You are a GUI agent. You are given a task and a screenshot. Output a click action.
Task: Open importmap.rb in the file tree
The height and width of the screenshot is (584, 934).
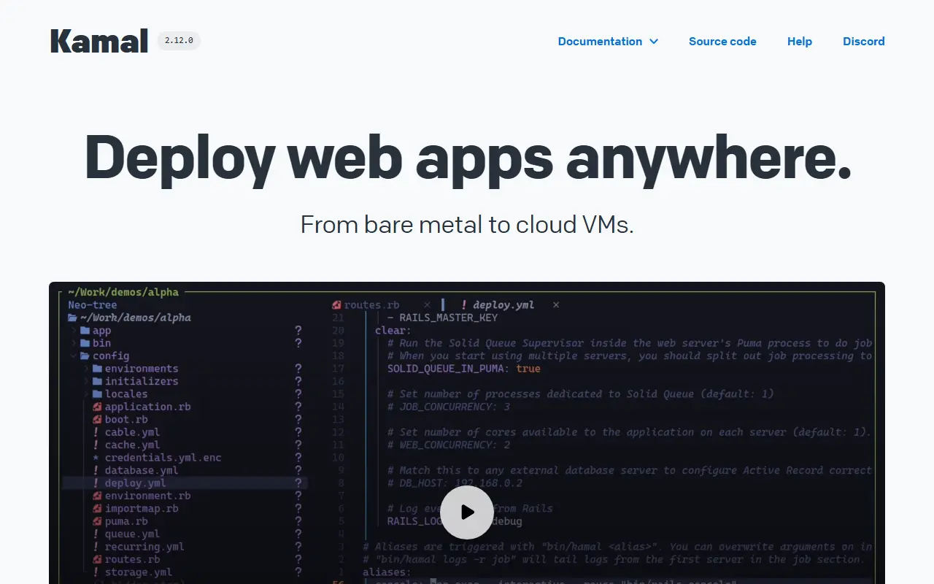[136, 509]
